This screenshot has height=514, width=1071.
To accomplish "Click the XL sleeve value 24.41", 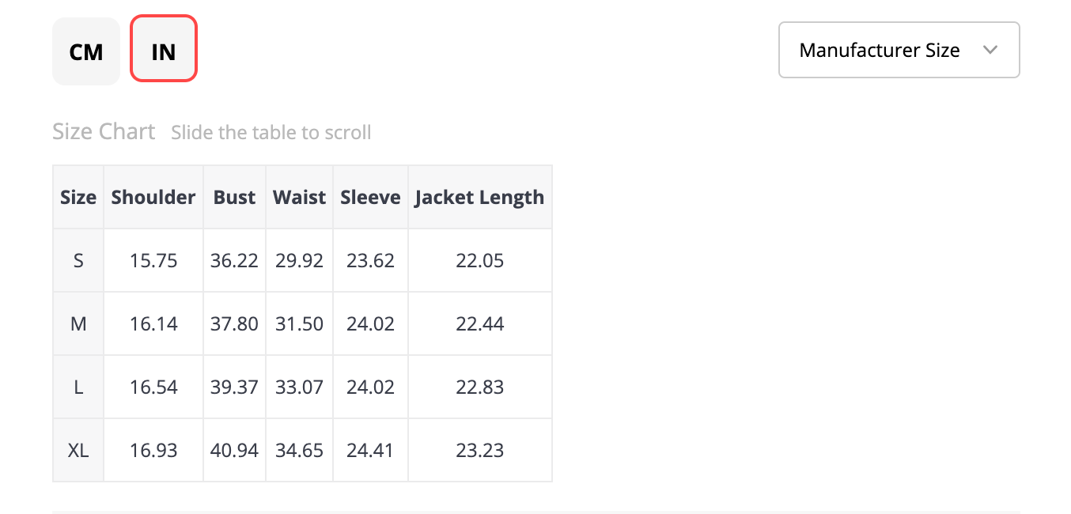I will pos(371,450).
